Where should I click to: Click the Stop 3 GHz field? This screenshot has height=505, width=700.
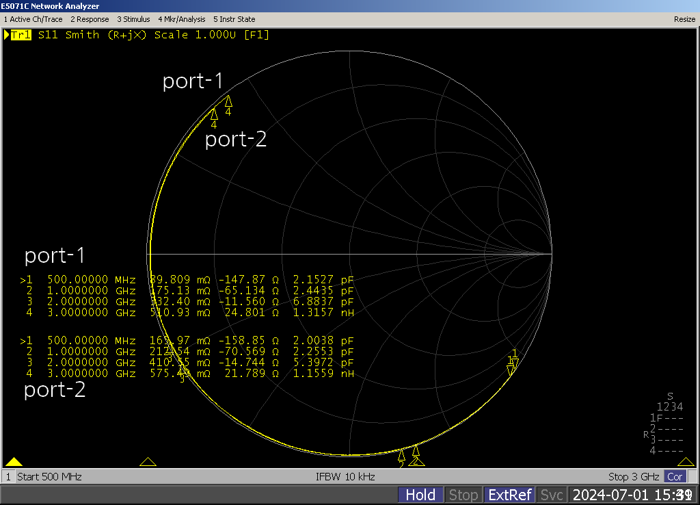(x=633, y=476)
